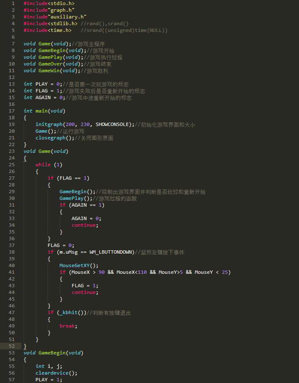Click the "int PLAY = 0;" declaration
Image resolution: width=299 pixels, height=383 pixels.
click(x=43, y=84)
